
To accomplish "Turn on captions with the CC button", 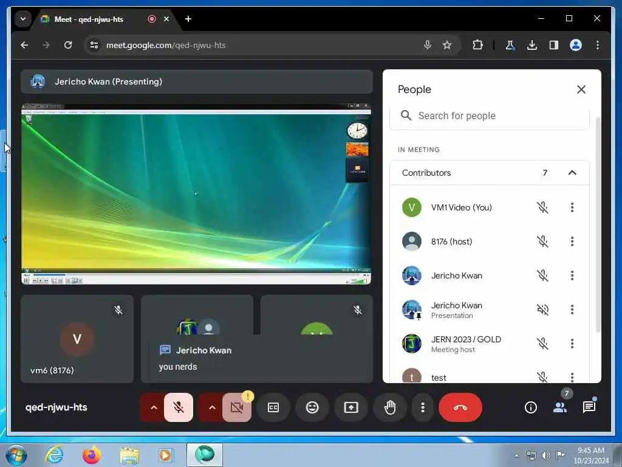I will point(273,407).
